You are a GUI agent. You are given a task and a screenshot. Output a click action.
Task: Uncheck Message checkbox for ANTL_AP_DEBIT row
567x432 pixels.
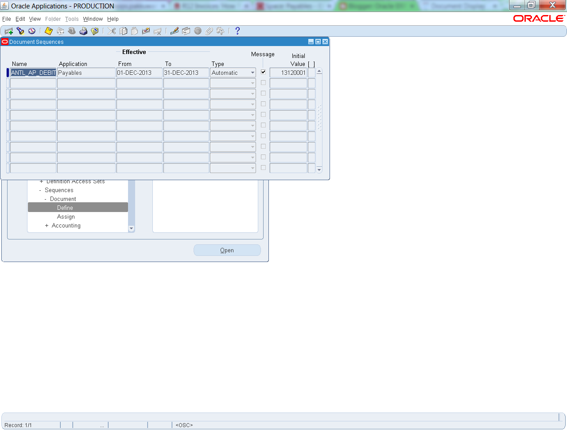point(263,72)
